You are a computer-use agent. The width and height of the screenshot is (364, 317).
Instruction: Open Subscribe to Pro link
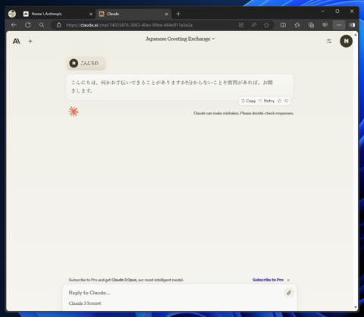click(268, 280)
